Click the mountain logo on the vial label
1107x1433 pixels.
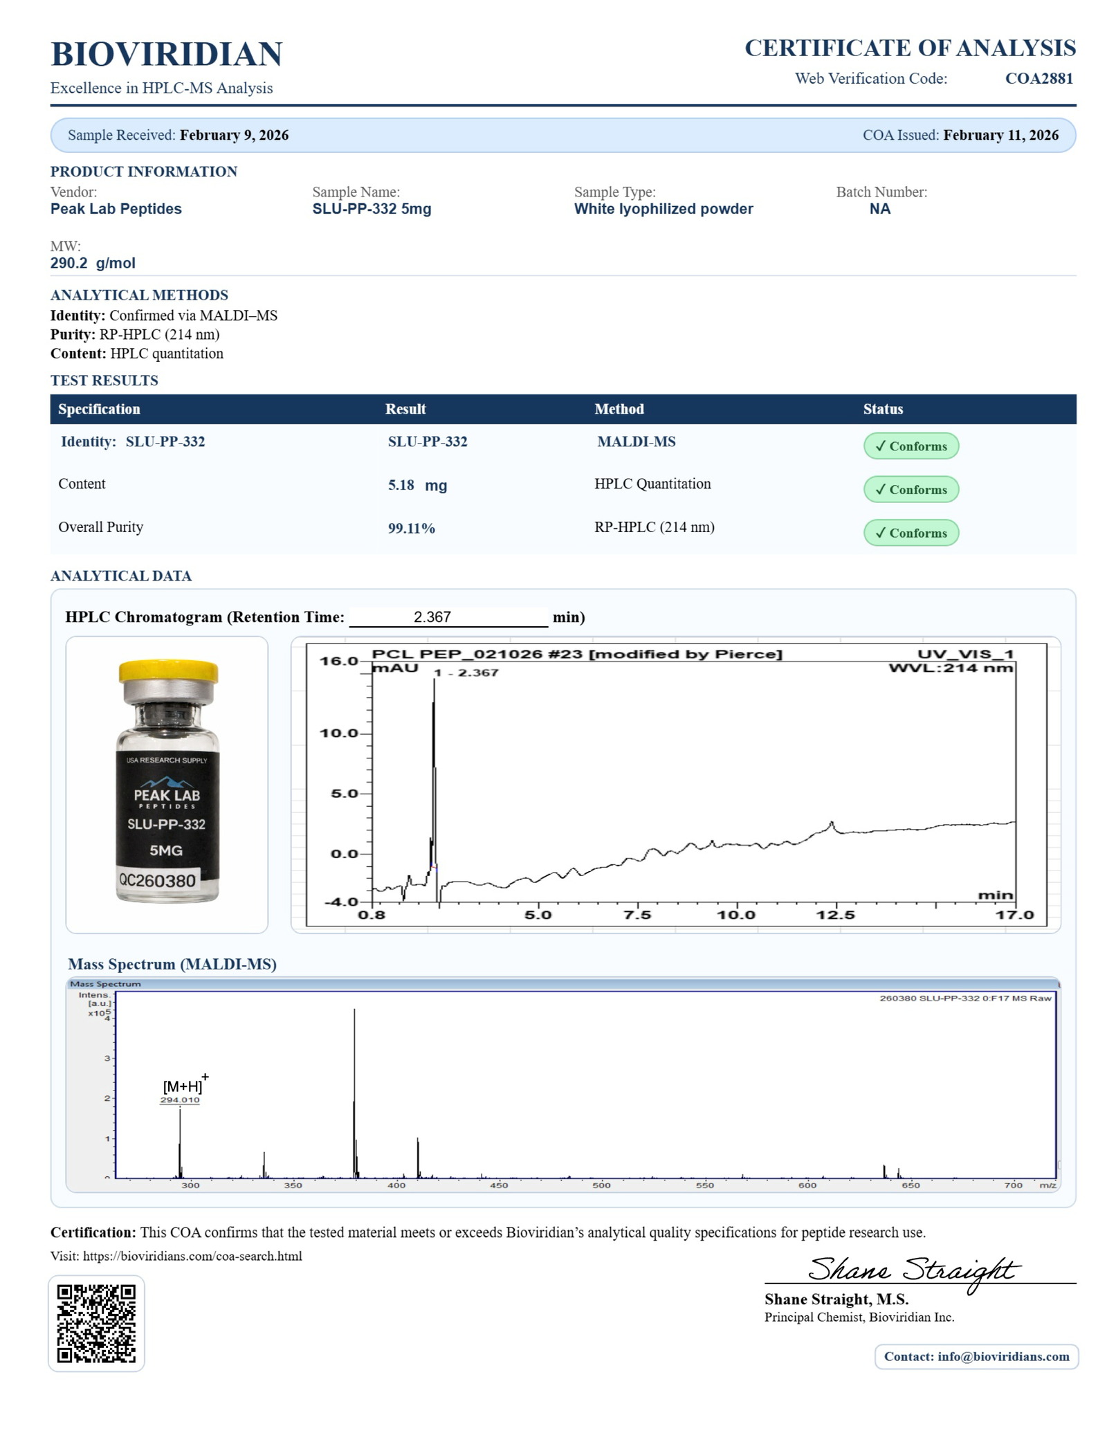tap(167, 783)
